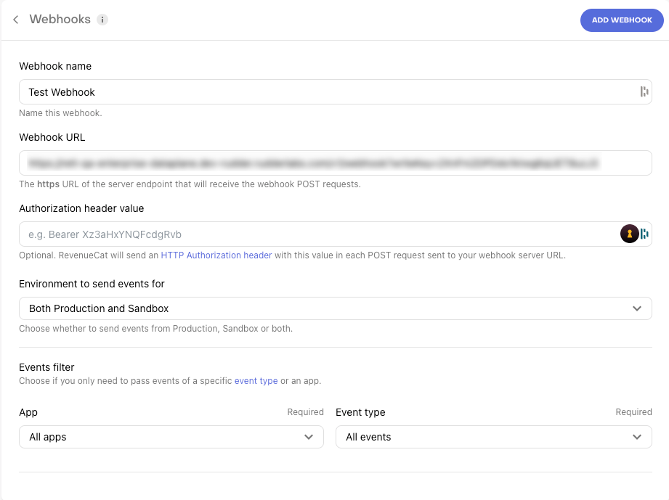
Task: Click the password manager keyhole icon
Action: (629, 234)
